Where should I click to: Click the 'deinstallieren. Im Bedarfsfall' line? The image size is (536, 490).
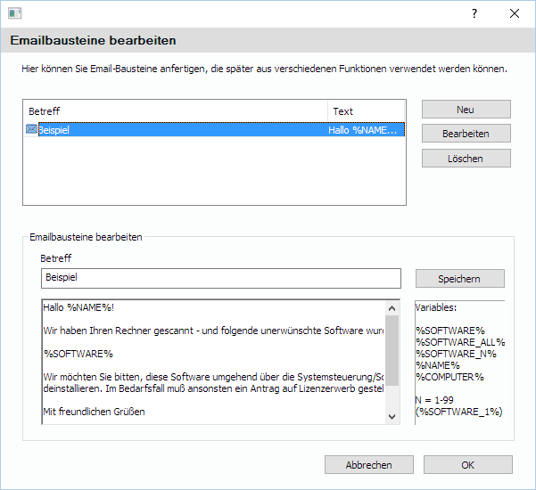214,388
